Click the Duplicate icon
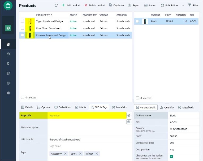Screen dimensions: 203x161 [x=110, y=5]
